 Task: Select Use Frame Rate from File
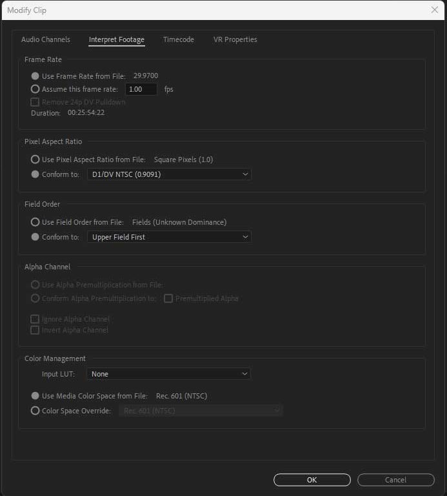[35, 76]
